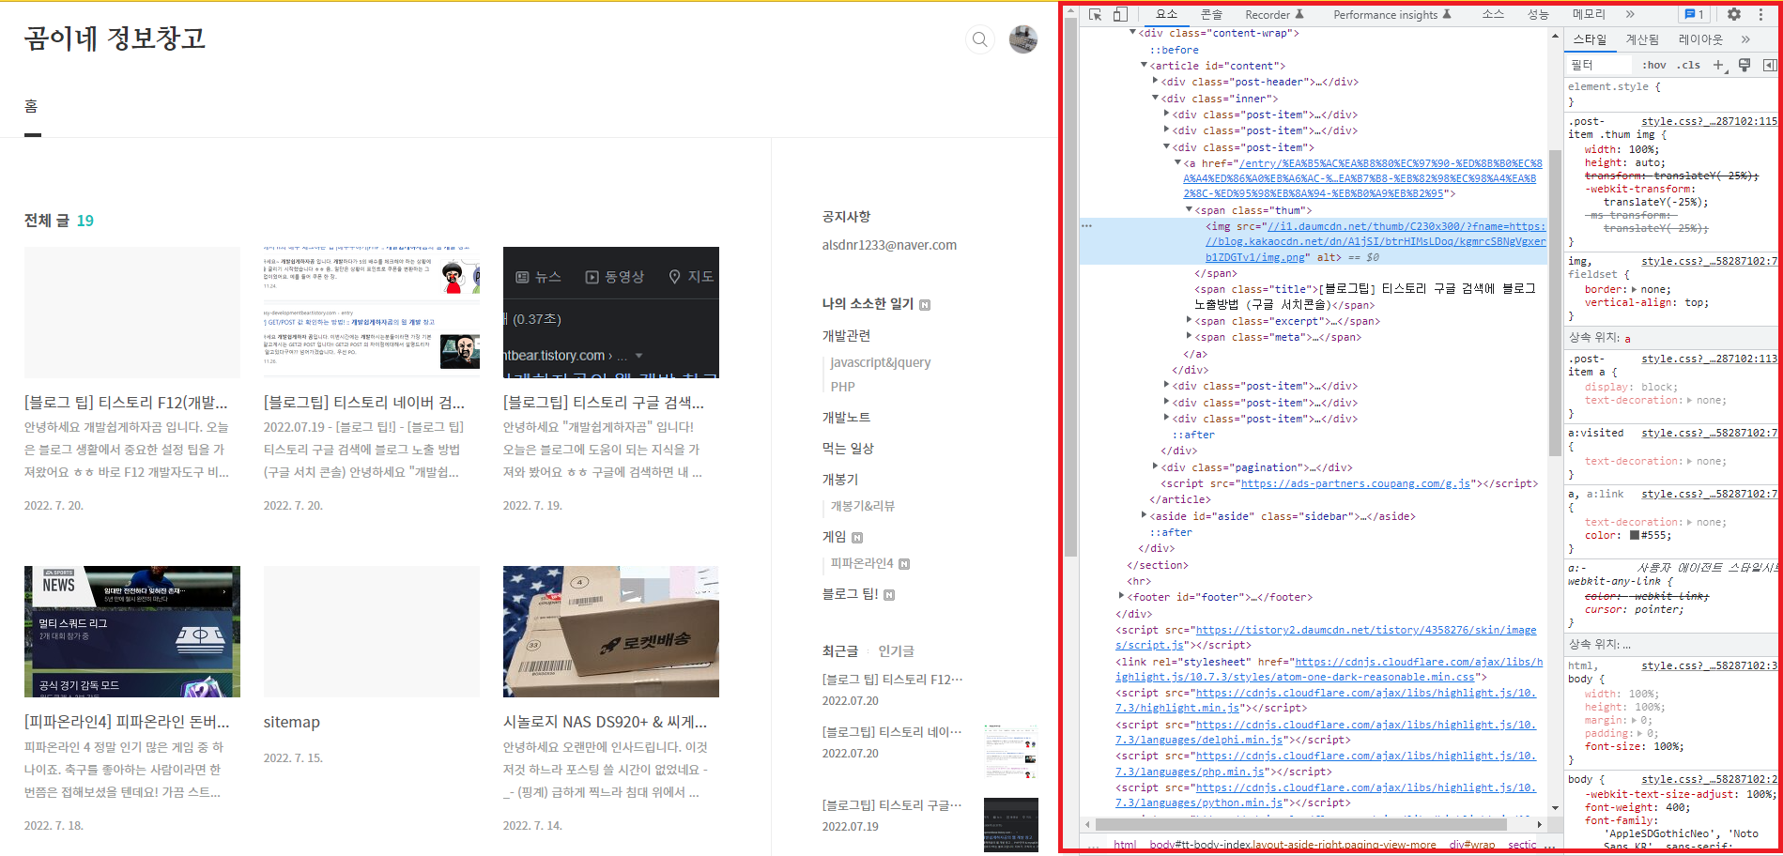Toggle the .cls class editor

click(x=1690, y=65)
